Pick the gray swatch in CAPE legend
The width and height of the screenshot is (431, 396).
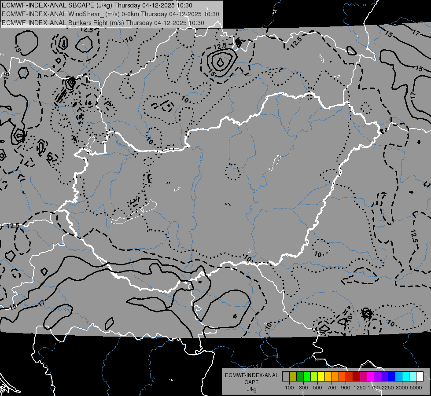pos(286,377)
